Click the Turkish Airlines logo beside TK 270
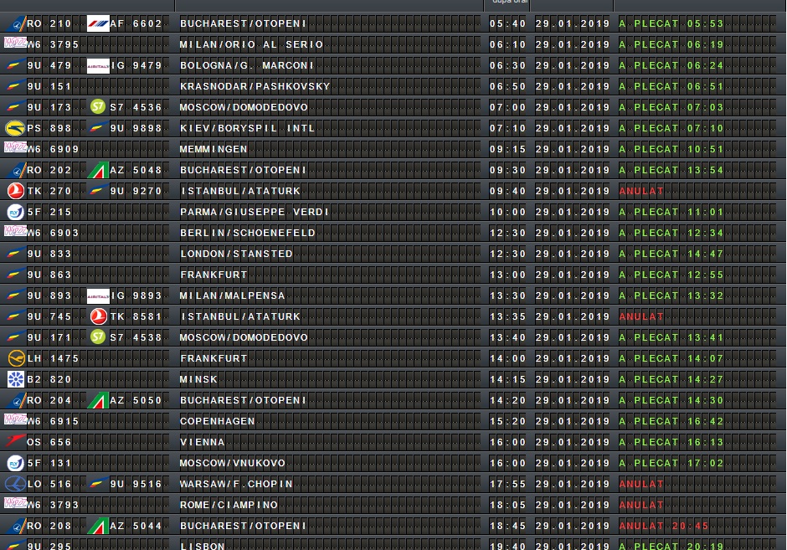Screen dimensions: 787x550 16,191
